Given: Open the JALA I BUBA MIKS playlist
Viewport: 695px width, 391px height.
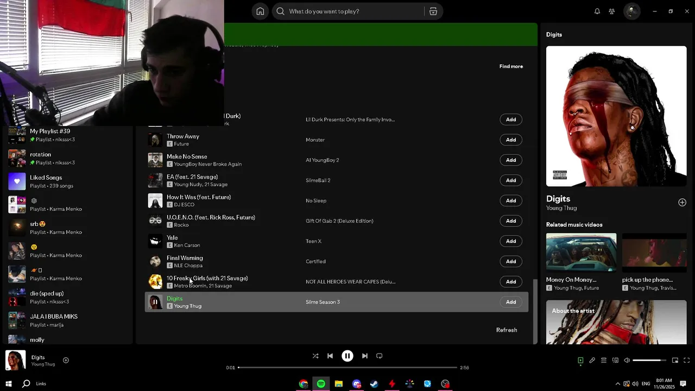Looking at the screenshot, I should (x=67, y=320).
